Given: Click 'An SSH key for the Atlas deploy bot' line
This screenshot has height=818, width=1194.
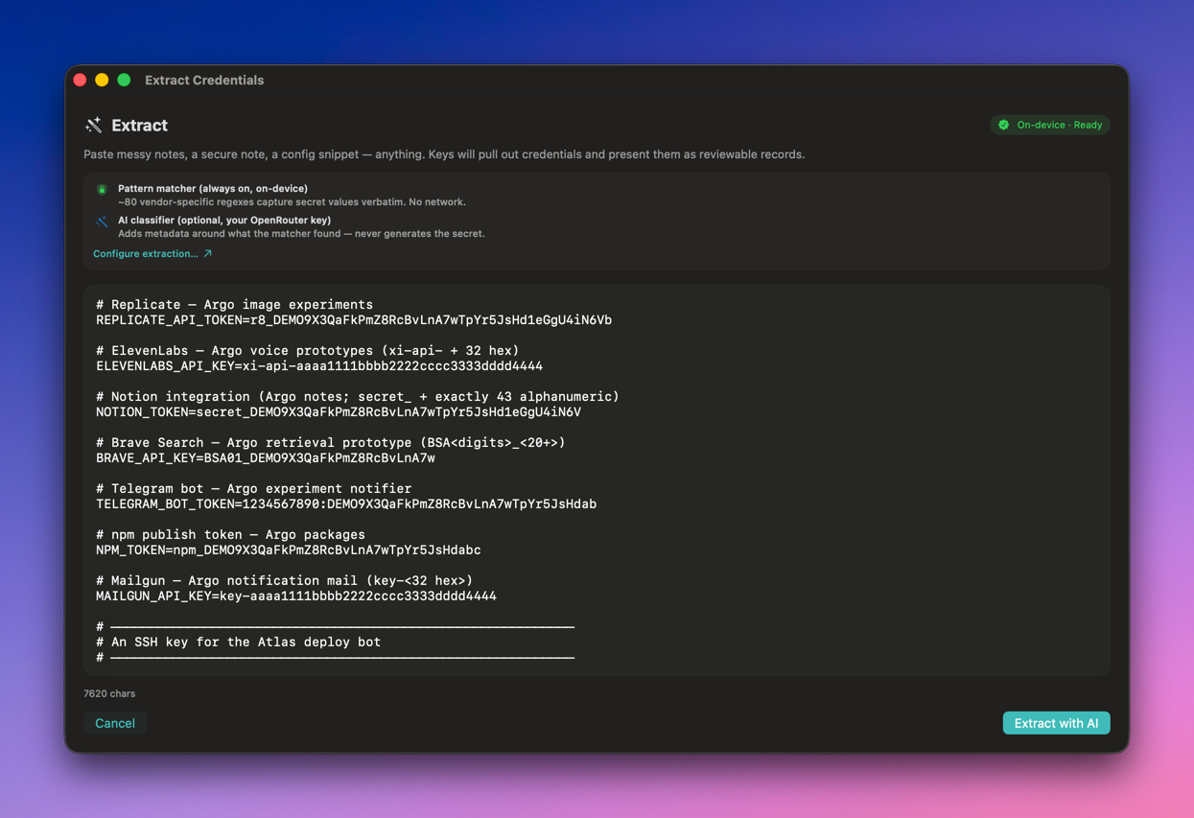Looking at the screenshot, I should pos(239,643).
